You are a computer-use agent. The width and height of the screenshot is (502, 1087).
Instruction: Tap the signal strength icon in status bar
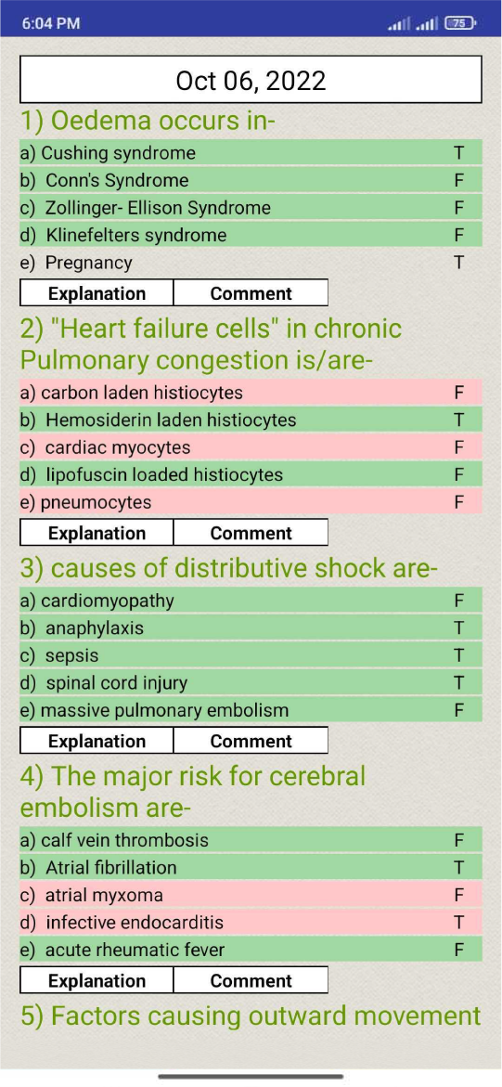tap(415, 23)
